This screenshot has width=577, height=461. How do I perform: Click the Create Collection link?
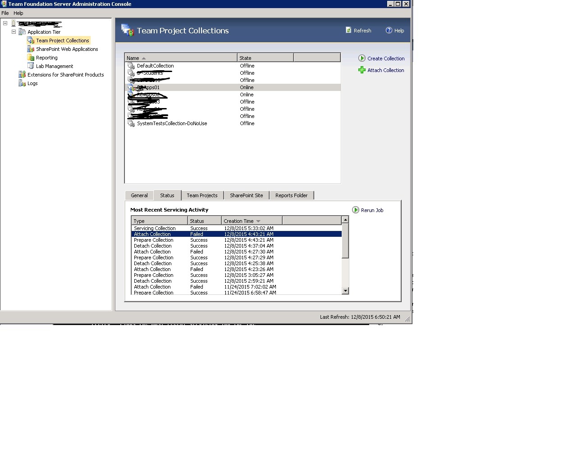(386, 59)
